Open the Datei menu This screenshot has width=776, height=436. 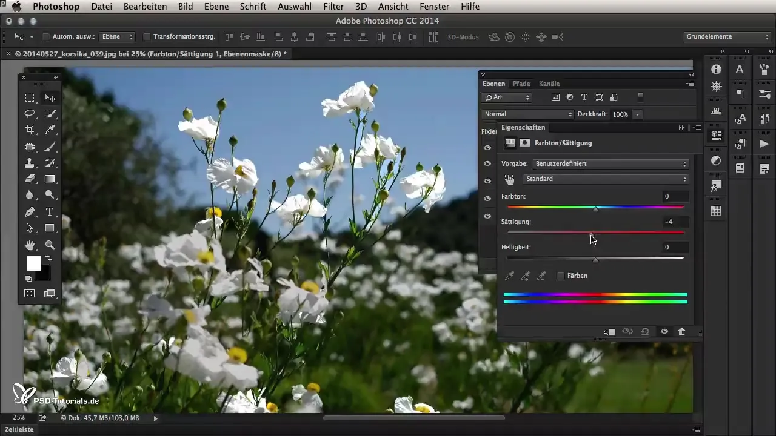[102, 7]
